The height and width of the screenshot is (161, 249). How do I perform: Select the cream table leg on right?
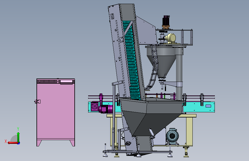(x=190, y=131)
